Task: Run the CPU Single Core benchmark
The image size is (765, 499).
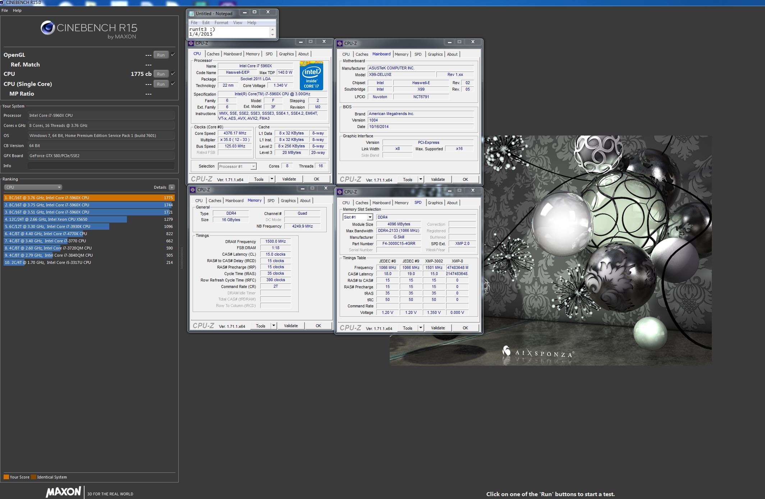Action: [x=161, y=84]
